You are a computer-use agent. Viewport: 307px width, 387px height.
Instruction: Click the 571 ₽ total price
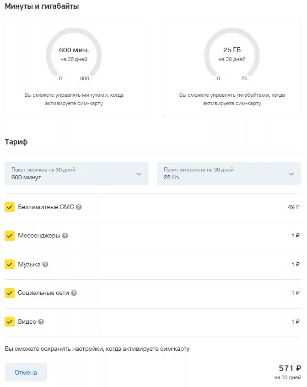click(290, 368)
